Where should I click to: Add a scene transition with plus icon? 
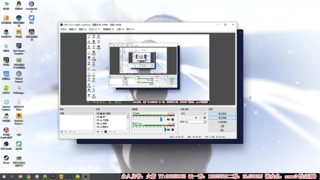196,118
